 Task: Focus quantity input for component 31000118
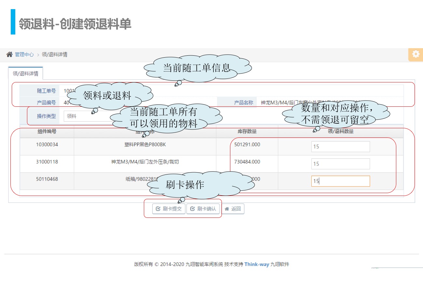(x=340, y=164)
